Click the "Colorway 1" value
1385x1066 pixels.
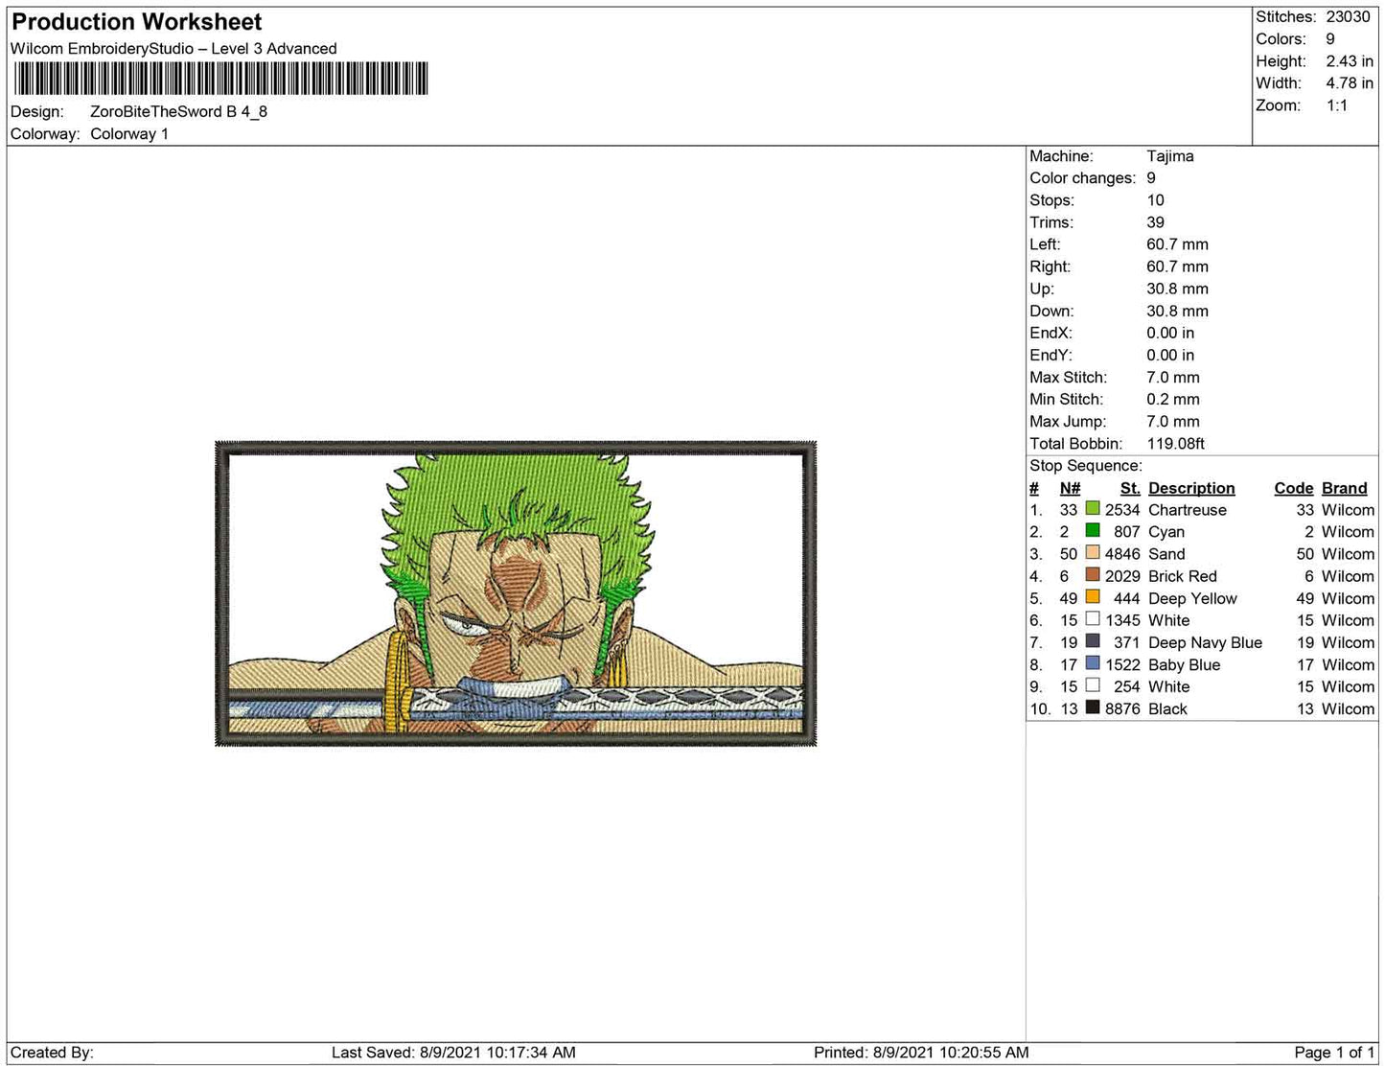coord(129,134)
